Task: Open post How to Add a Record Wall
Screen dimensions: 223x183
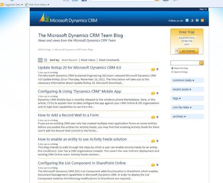Action: tap(68, 115)
